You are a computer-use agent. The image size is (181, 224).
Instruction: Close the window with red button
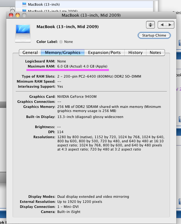point(11,15)
